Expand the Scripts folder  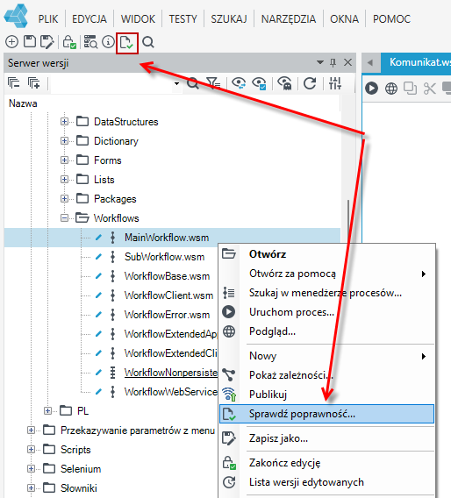[31, 450]
